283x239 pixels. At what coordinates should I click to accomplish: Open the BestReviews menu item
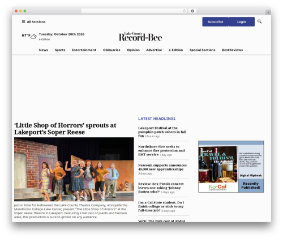coord(232,50)
